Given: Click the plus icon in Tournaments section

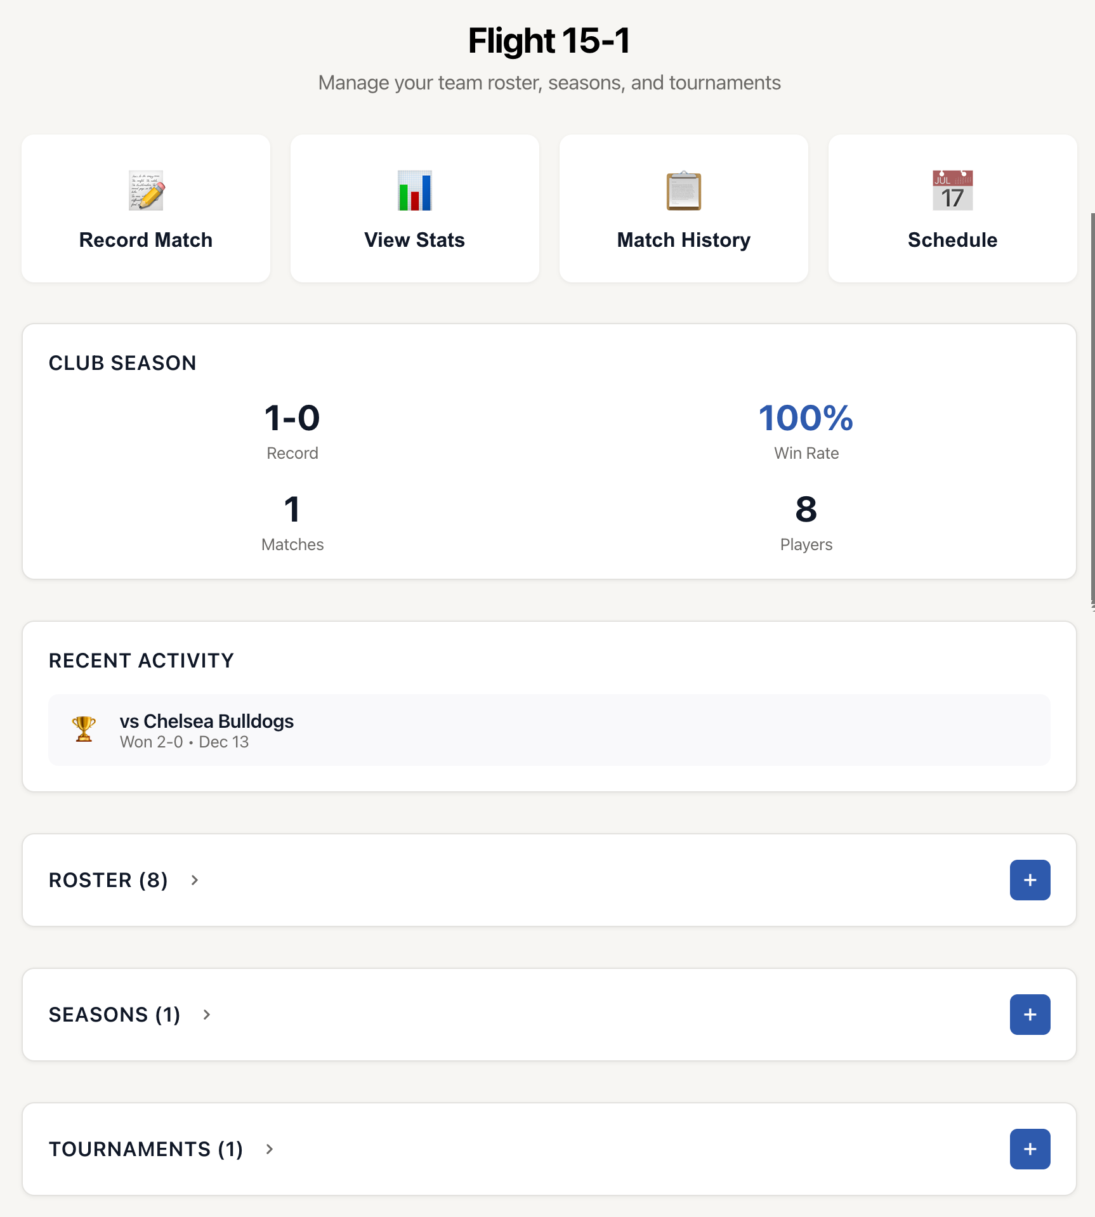Looking at the screenshot, I should pos(1030,1148).
